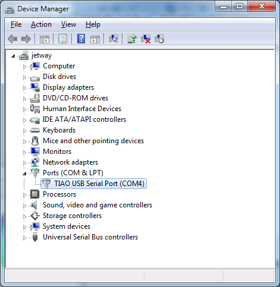280x287 pixels.
Task: Toggle the action pane toolbar icon
Action: (95, 39)
